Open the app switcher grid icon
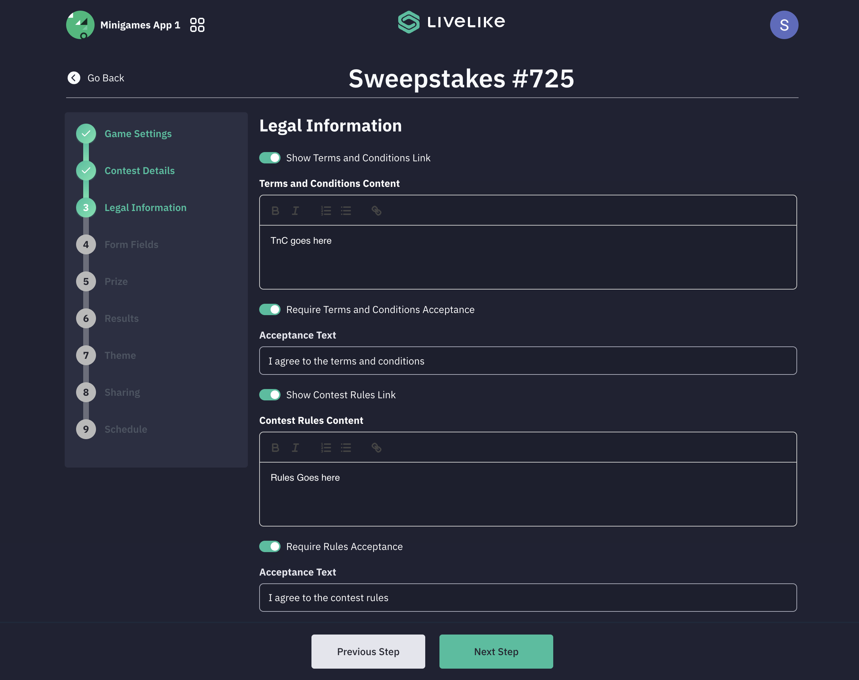 [197, 25]
